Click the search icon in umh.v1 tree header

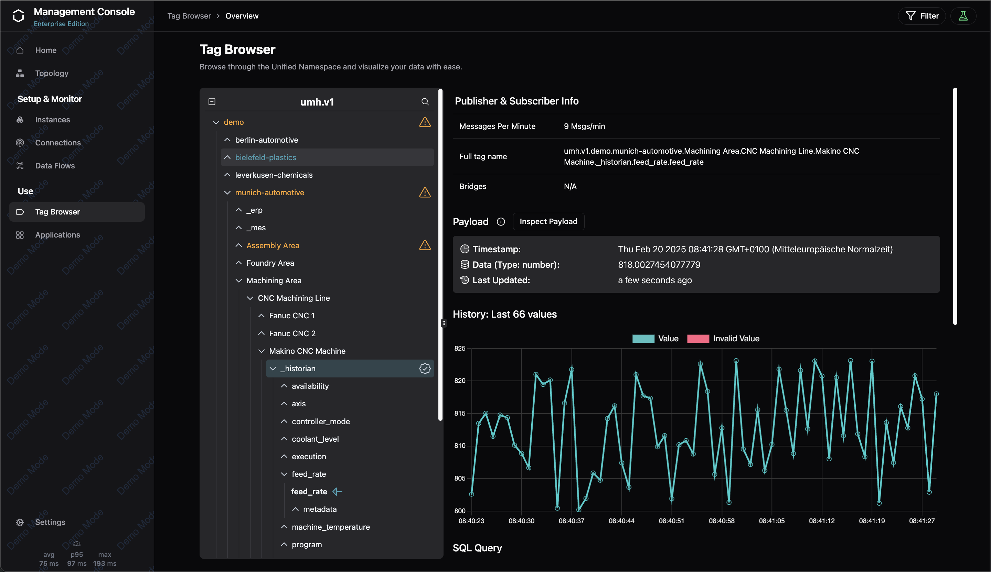coord(425,102)
